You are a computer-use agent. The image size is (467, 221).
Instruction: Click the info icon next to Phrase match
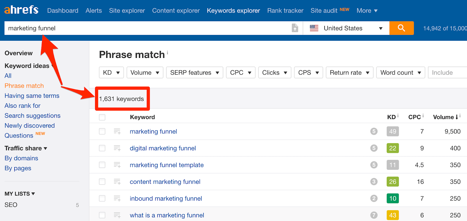167,52
